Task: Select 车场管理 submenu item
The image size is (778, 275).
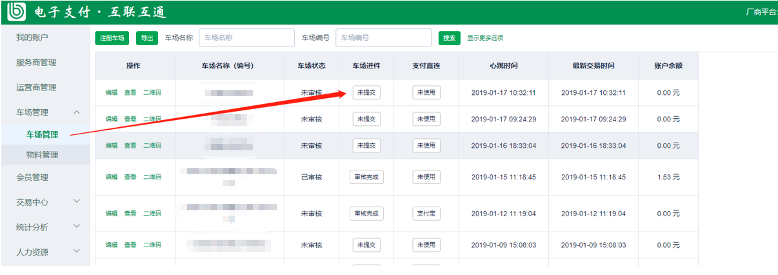Action: (x=43, y=135)
